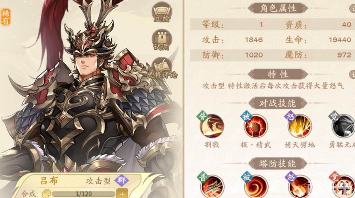This screenshot has height=198, width=355.
Task: Select the 倚天劈地 rage skill icon
Action: [x=300, y=126]
